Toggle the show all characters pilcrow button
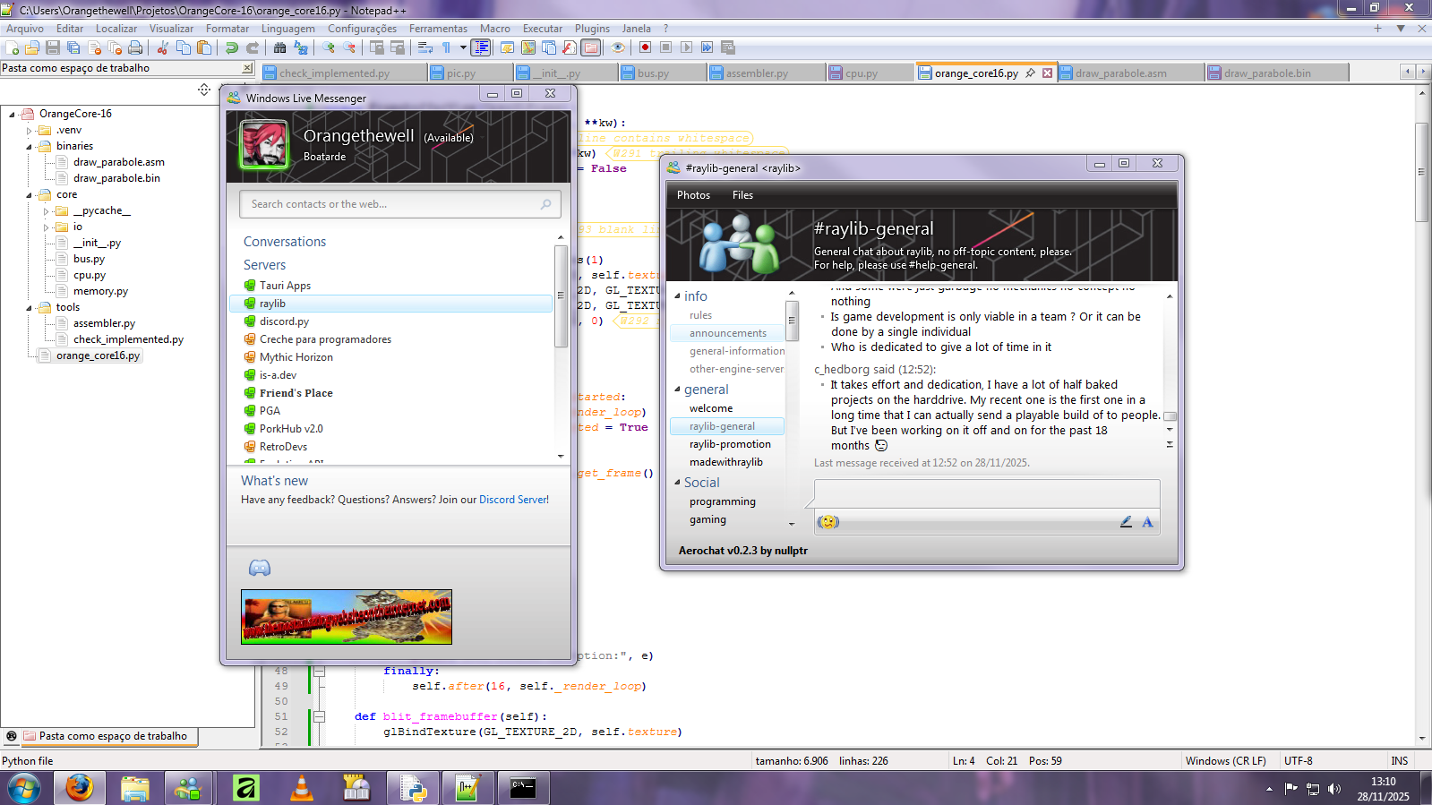Image resolution: width=1432 pixels, height=805 pixels. tap(446, 47)
